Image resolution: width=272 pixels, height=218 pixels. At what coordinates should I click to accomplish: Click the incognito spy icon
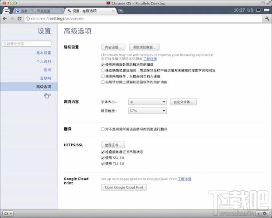click(x=6, y=10)
